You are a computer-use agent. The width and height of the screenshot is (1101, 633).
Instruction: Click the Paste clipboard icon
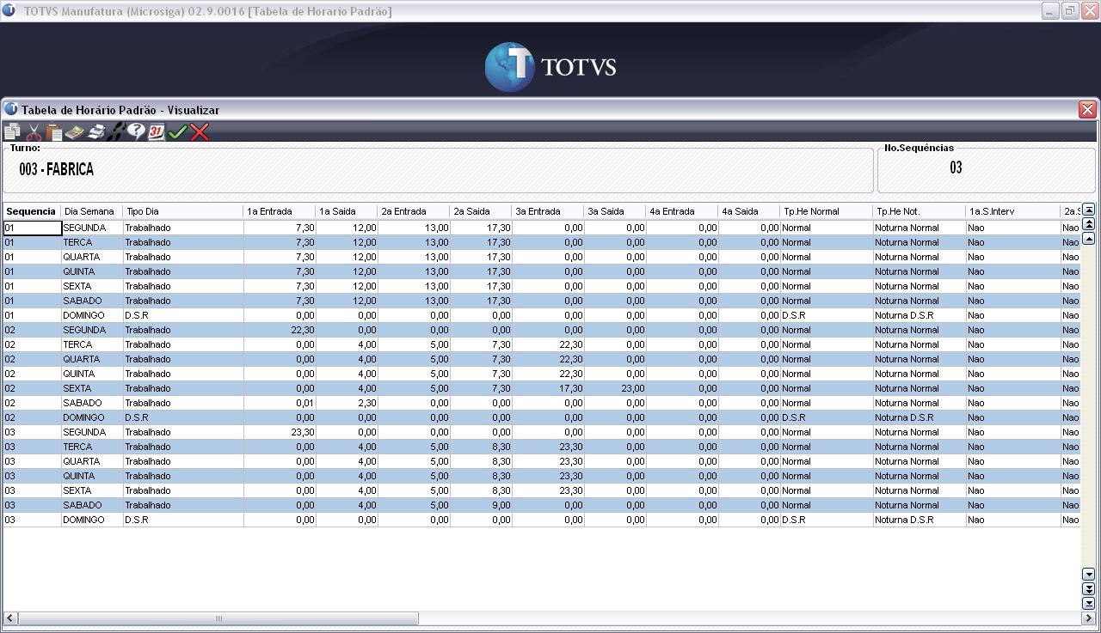click(54, 132)
